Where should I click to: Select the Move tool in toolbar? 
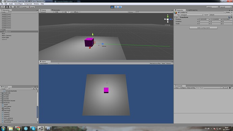pyautogui.click(x=7, y=7)
